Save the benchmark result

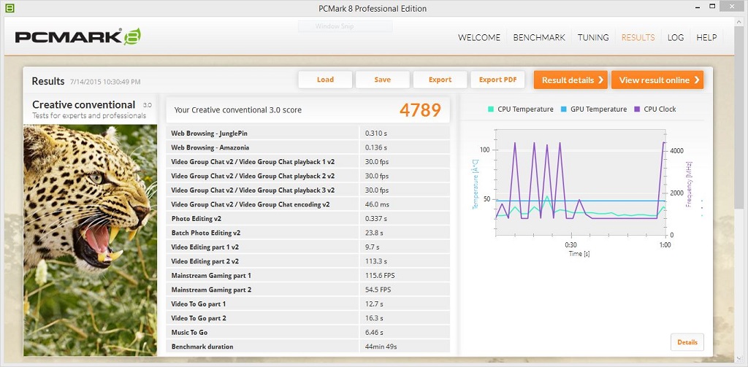point(382,80)
